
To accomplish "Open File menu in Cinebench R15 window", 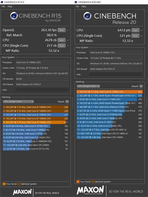I will tap(3, 7).
